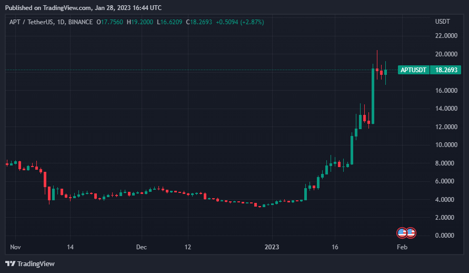
Task: Click the TradingView logo icon
Action: pos(10,264)
